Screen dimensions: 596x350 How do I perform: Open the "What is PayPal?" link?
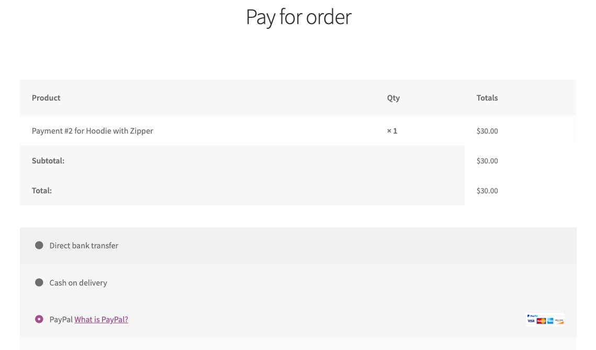click(101, 320)
